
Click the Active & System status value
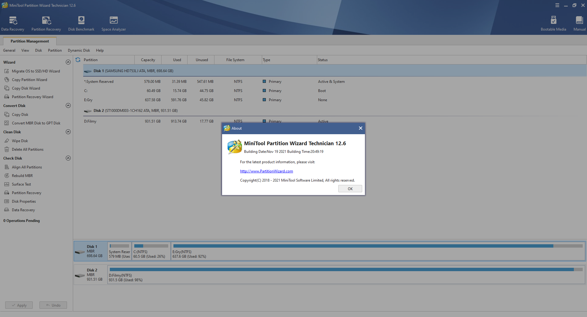(331, 82)
